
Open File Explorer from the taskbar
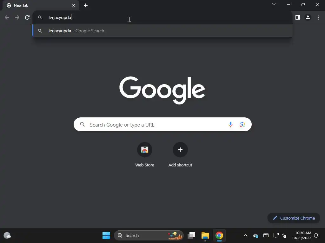(205, 235)
